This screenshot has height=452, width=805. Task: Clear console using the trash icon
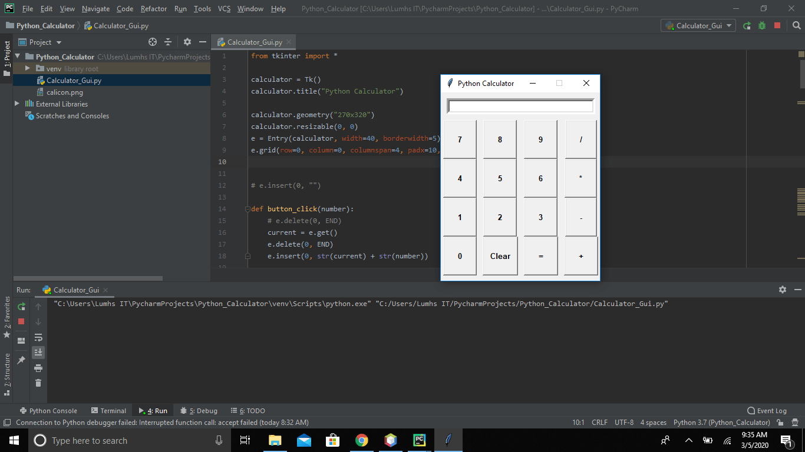[x=38, y=383]
